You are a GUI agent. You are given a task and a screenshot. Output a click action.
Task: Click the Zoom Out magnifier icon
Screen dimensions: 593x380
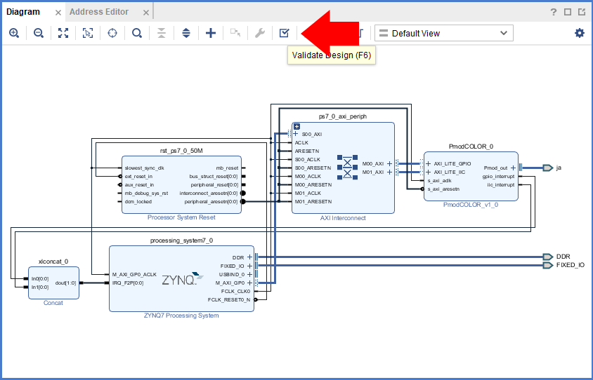coord(39,33)
